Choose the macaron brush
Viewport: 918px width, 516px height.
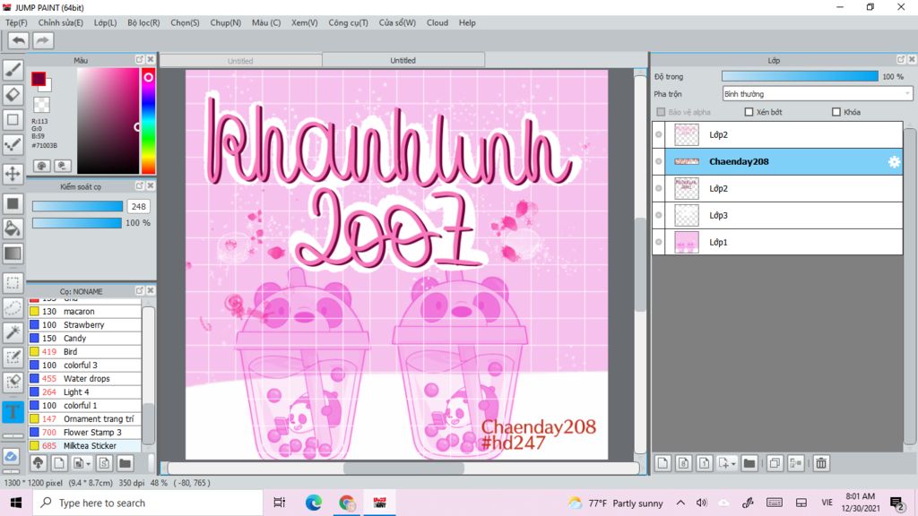tap(85, 311)
